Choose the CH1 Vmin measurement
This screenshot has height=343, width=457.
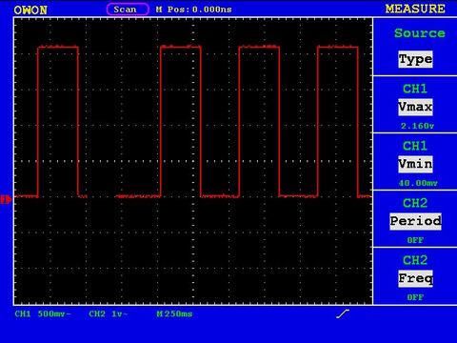pos(415,164)
